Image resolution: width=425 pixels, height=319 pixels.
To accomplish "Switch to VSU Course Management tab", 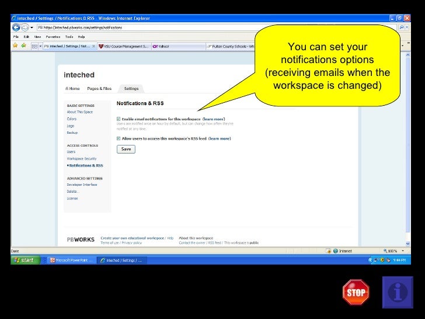I will click(124, 46).
